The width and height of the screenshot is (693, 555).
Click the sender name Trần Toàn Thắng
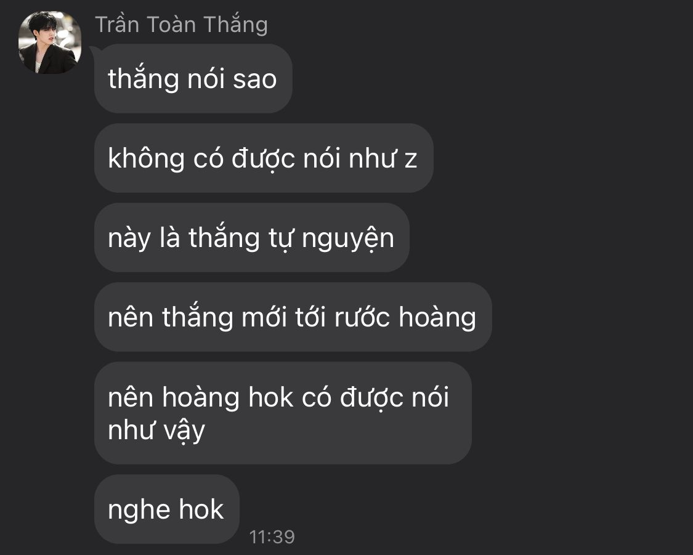coord(181,25)
